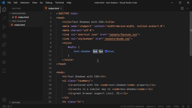Open the Debug view icon
Viewport: 192px width, 108px height.
4,36
